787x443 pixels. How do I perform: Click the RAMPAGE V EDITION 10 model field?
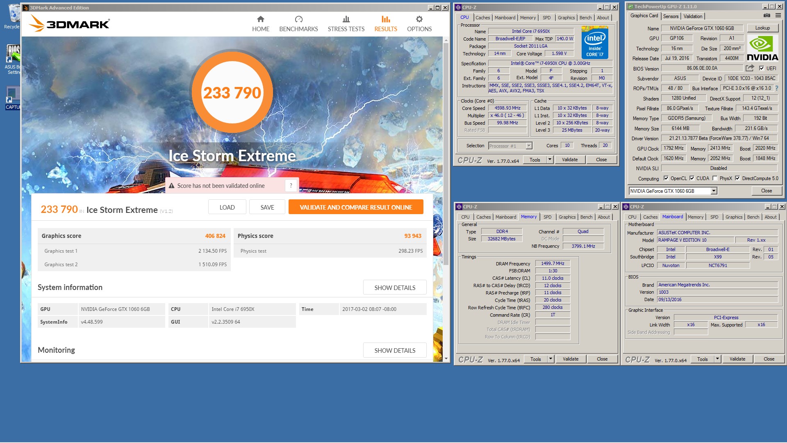[695, 240]
